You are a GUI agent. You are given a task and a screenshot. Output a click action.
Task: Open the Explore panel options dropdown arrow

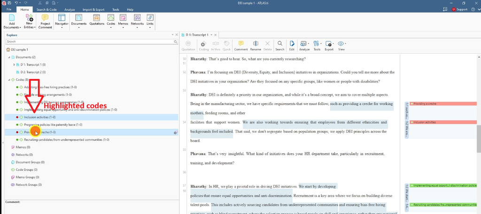point(173,35)
